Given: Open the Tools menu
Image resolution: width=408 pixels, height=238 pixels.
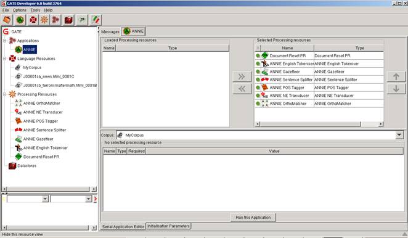Looking at the screenshot, I should 35,10.
